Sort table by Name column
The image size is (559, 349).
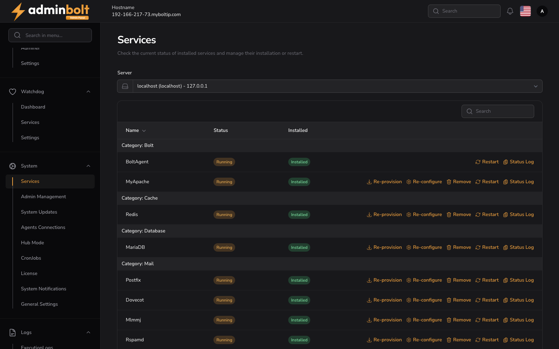click(136, 131)
